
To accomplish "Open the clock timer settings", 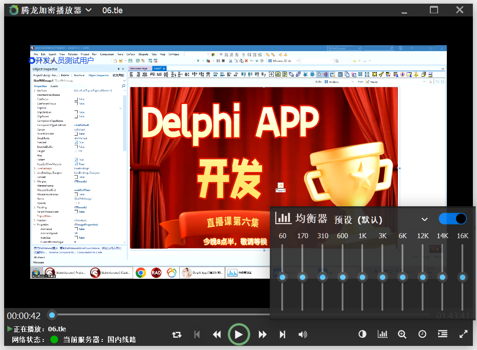I will [422, 334].
